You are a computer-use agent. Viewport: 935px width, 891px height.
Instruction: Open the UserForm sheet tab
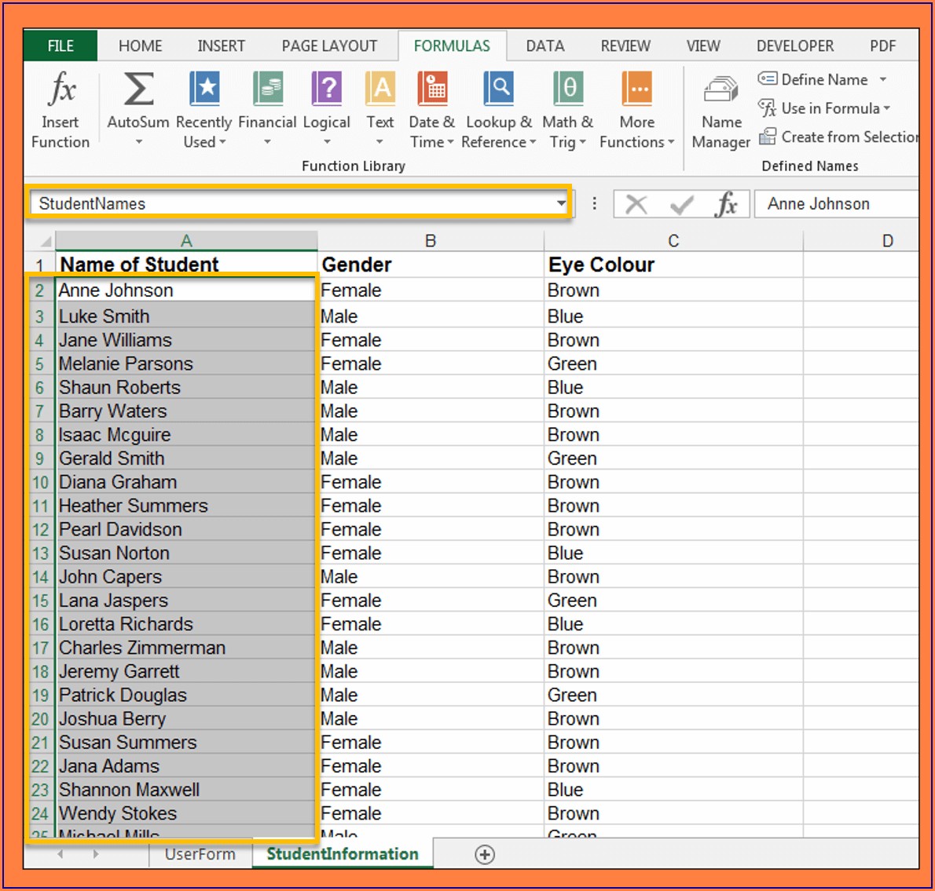point(200,854)
